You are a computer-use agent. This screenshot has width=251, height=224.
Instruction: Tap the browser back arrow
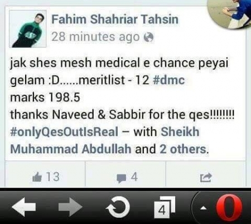tap(23, 207)
